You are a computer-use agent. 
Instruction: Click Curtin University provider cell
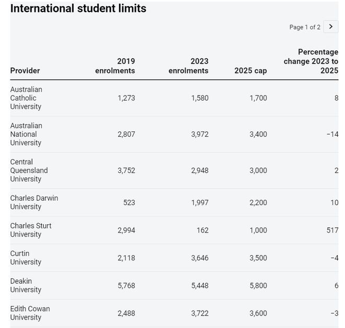click(x=26, y=258)
